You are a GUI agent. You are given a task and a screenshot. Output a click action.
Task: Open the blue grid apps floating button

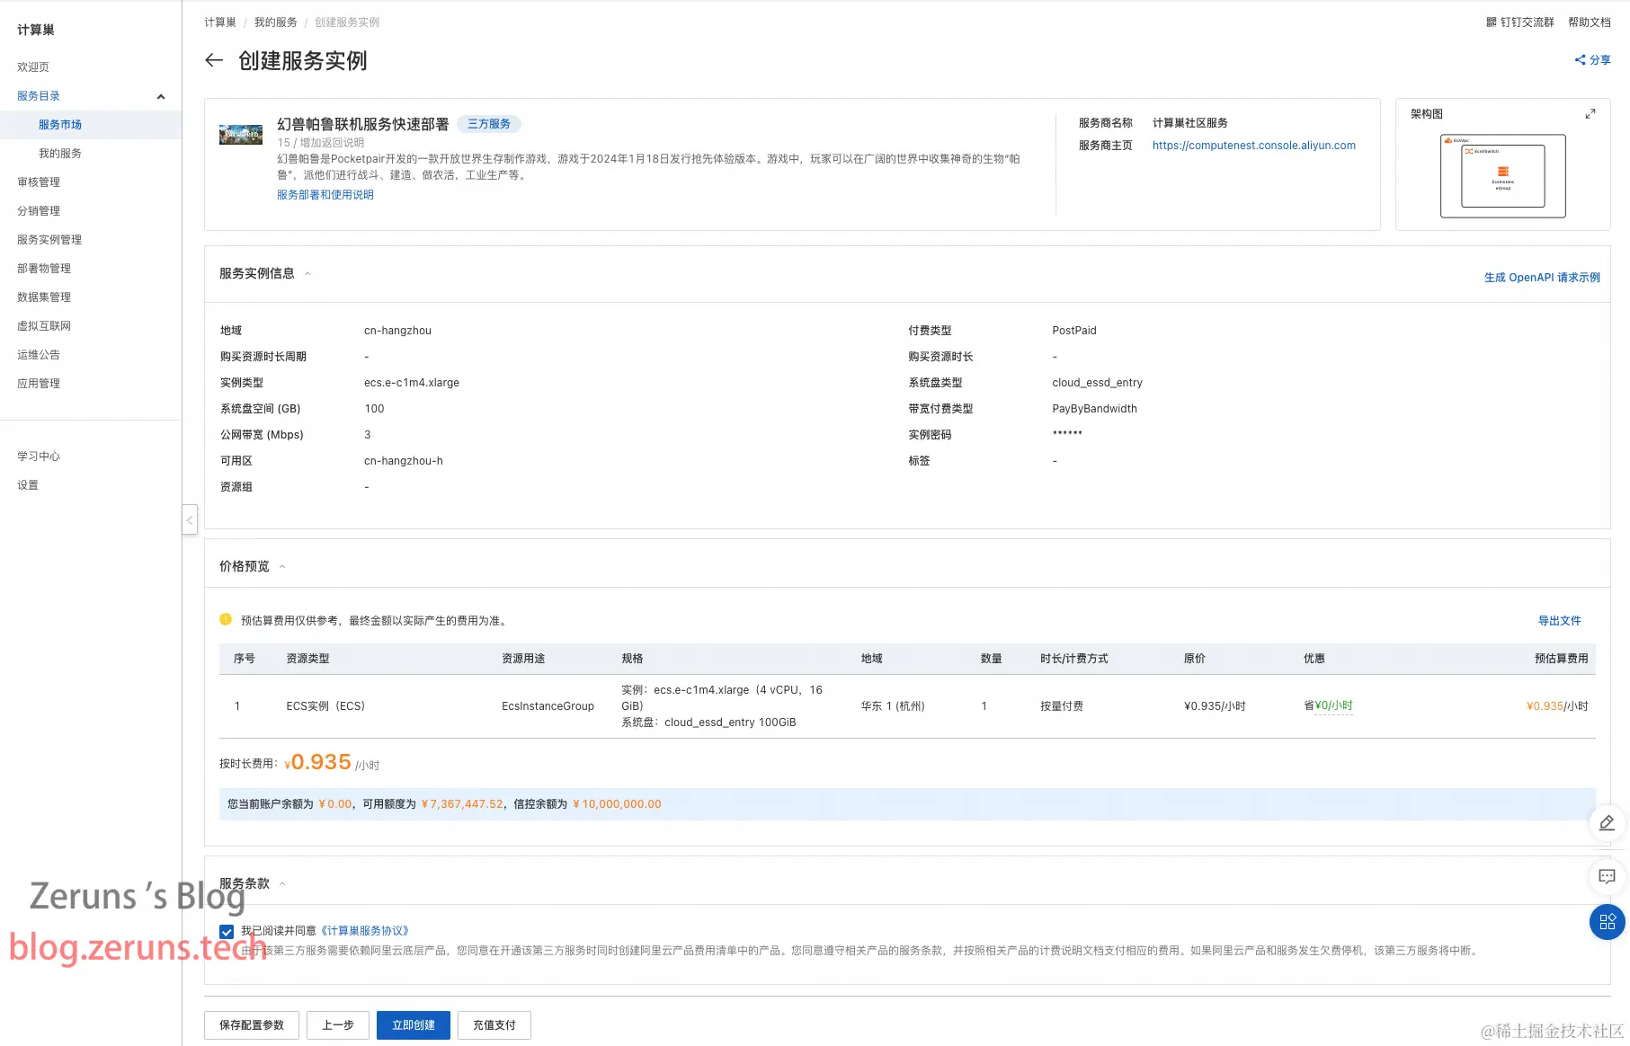coord(1607,922)
